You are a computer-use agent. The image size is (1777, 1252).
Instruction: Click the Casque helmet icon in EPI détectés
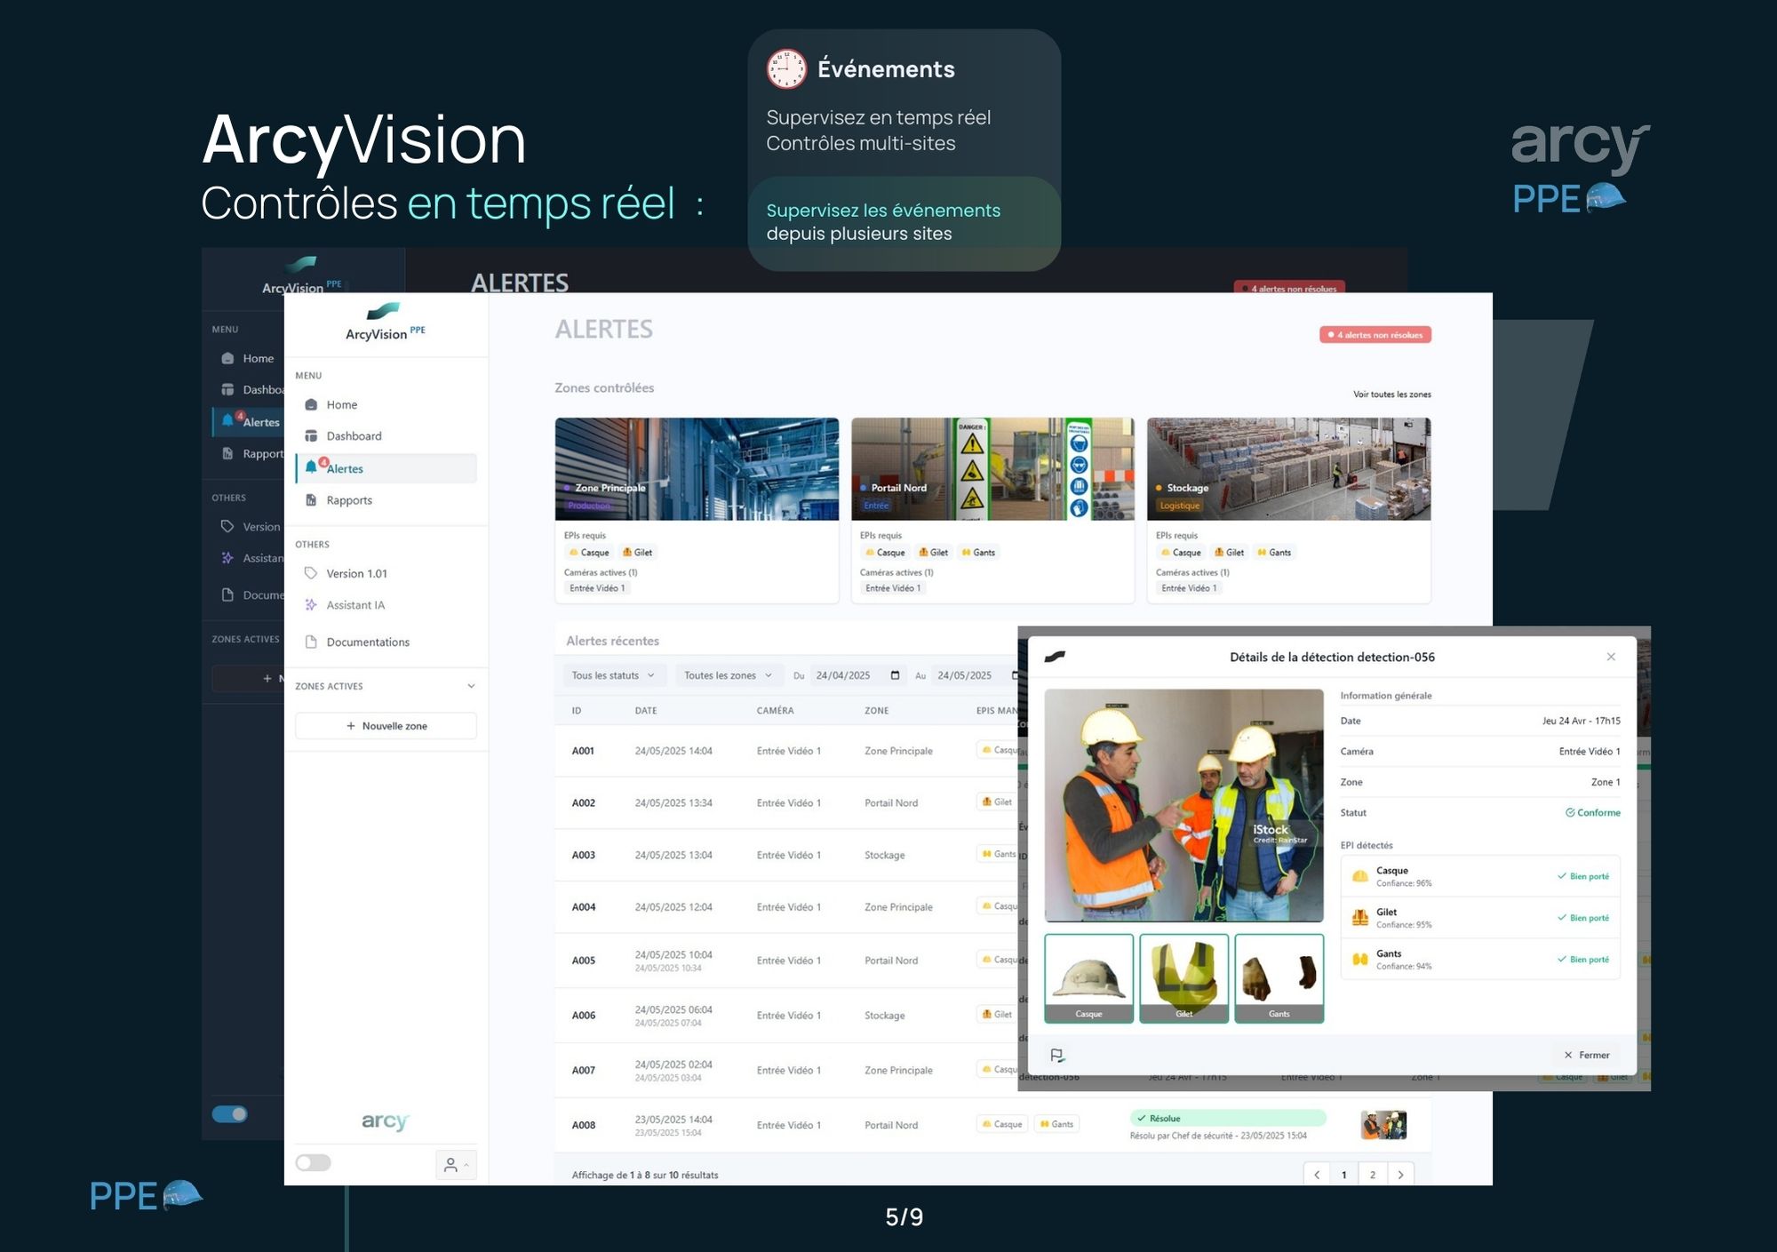[x=1360, y=876]
